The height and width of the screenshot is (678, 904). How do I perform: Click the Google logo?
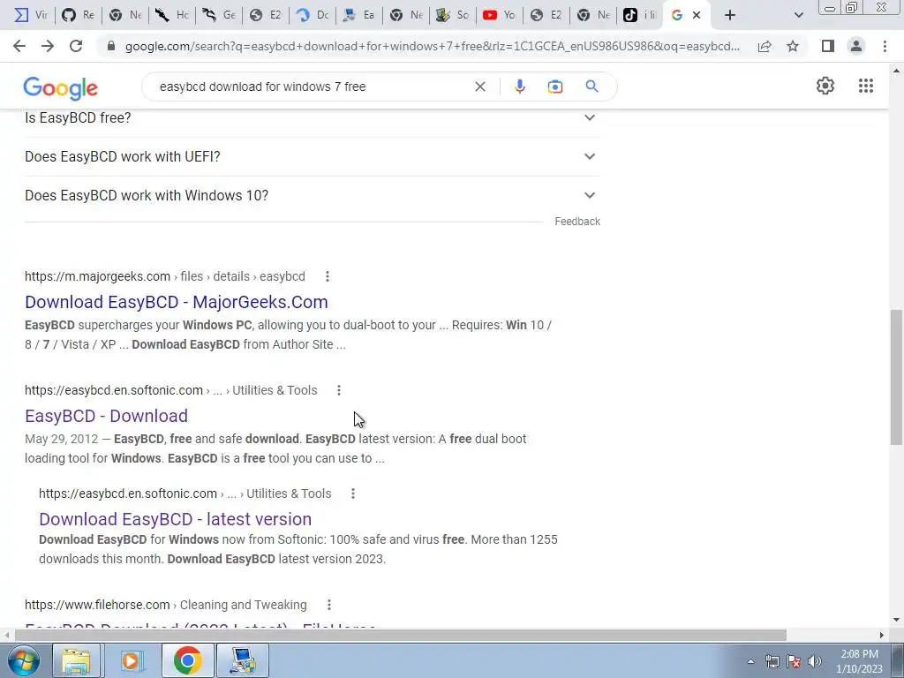61,87
